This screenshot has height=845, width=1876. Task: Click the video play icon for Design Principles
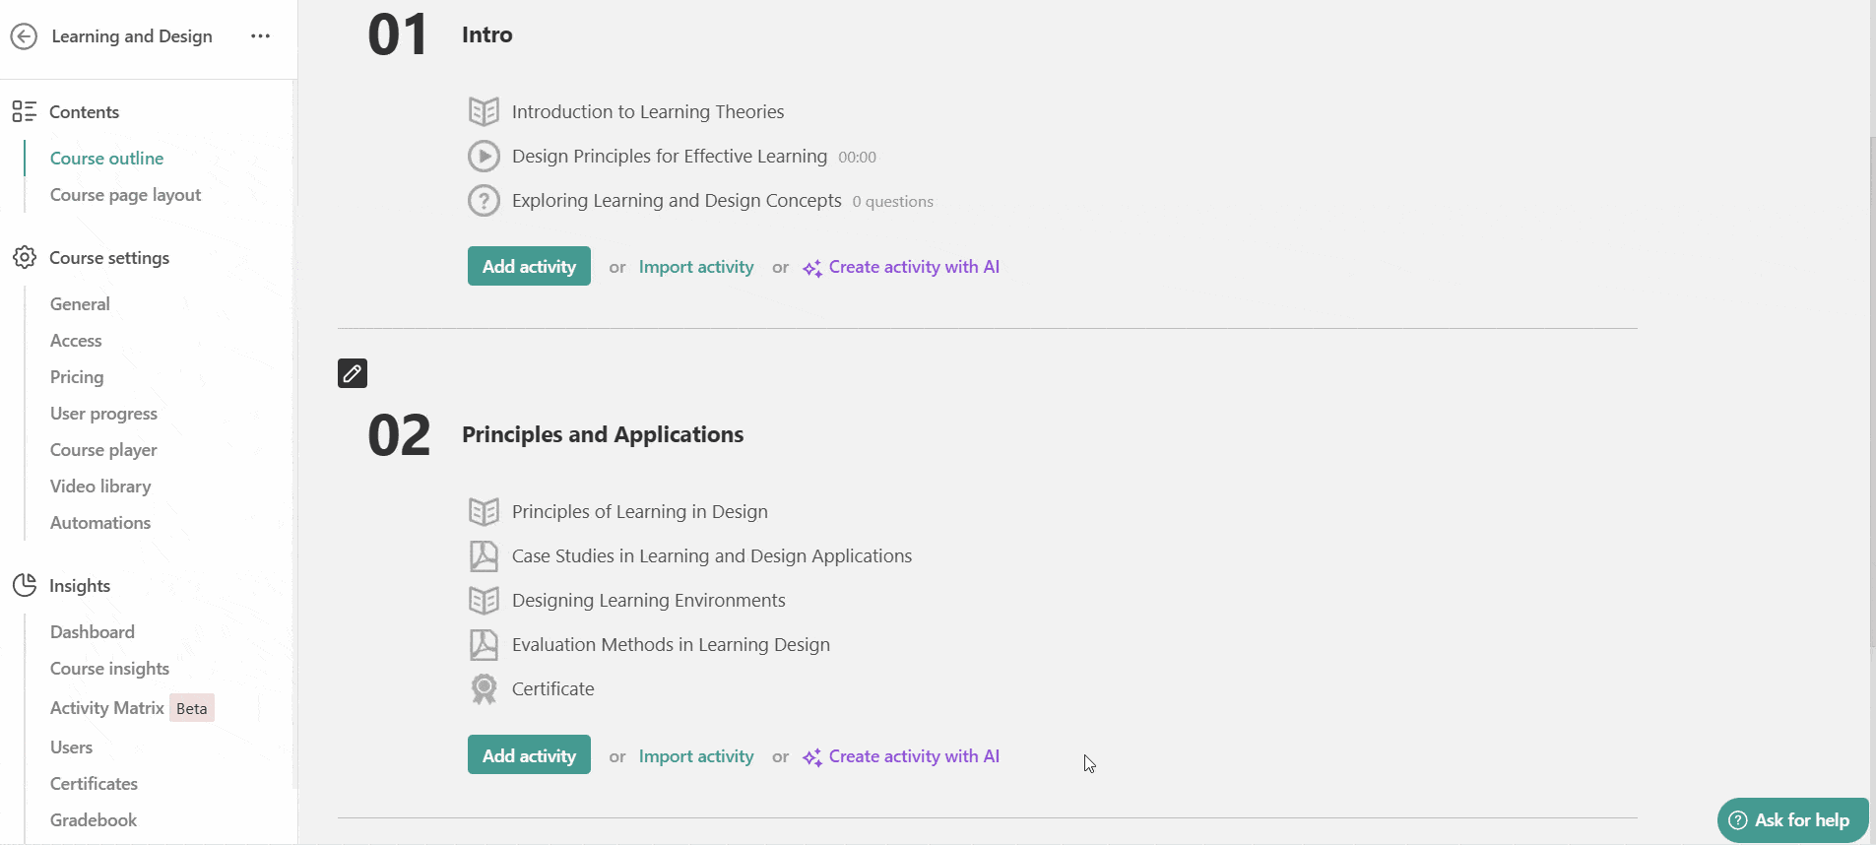484,156
